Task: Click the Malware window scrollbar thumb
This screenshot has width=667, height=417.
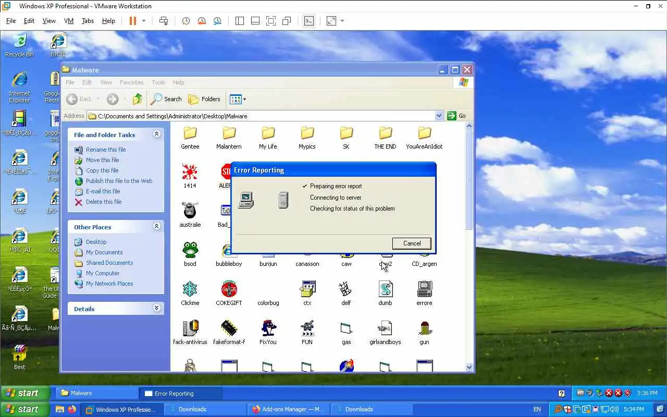Action: click(x=469, y=180)
